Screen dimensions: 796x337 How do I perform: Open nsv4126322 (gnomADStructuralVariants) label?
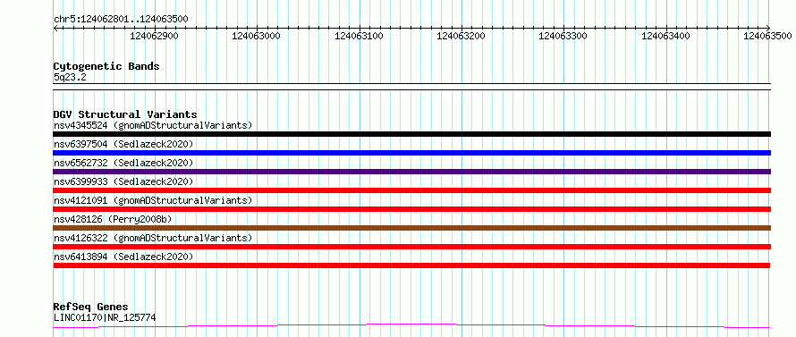coord(153,238)
